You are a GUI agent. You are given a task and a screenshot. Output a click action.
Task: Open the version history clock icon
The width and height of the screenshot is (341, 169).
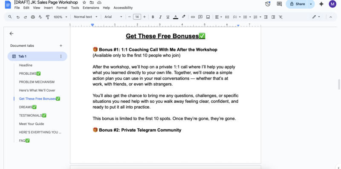tap(268, 4)
